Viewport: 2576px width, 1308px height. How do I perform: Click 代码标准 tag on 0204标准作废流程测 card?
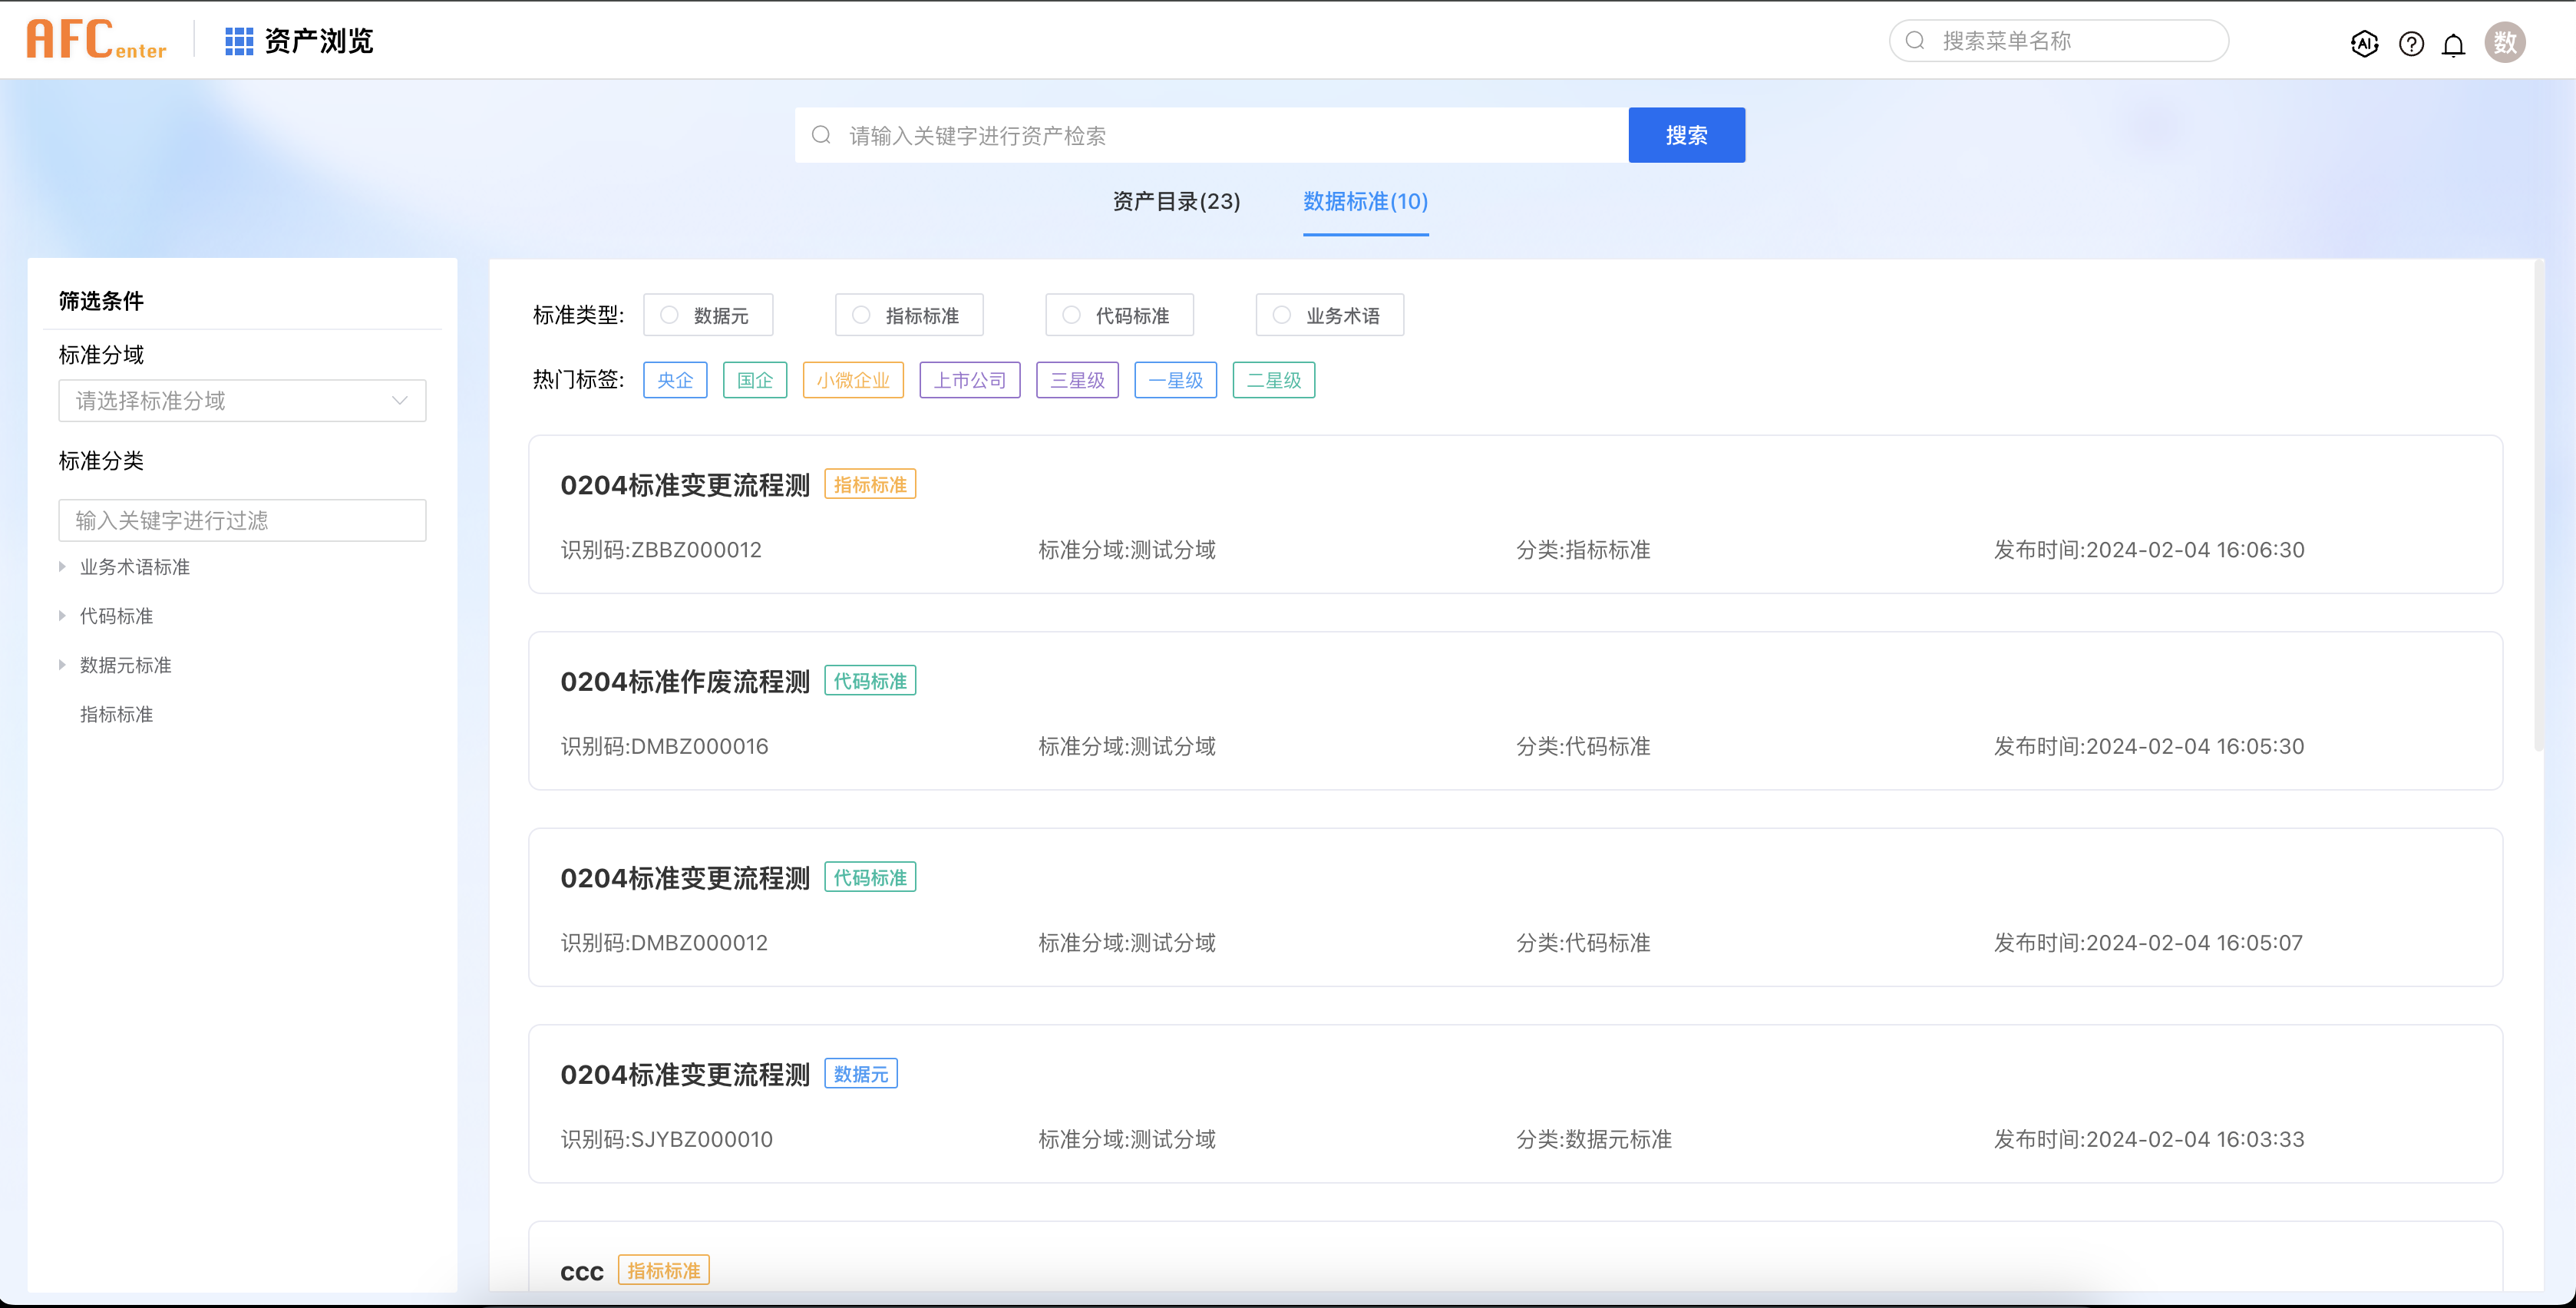click(870, 681)
